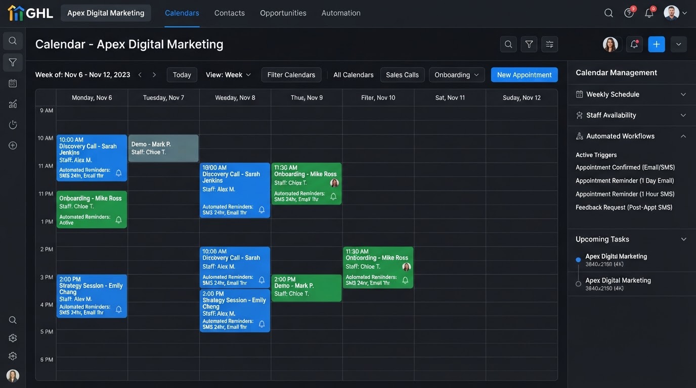
Task: Open the Automation tab
Action: 341,13
